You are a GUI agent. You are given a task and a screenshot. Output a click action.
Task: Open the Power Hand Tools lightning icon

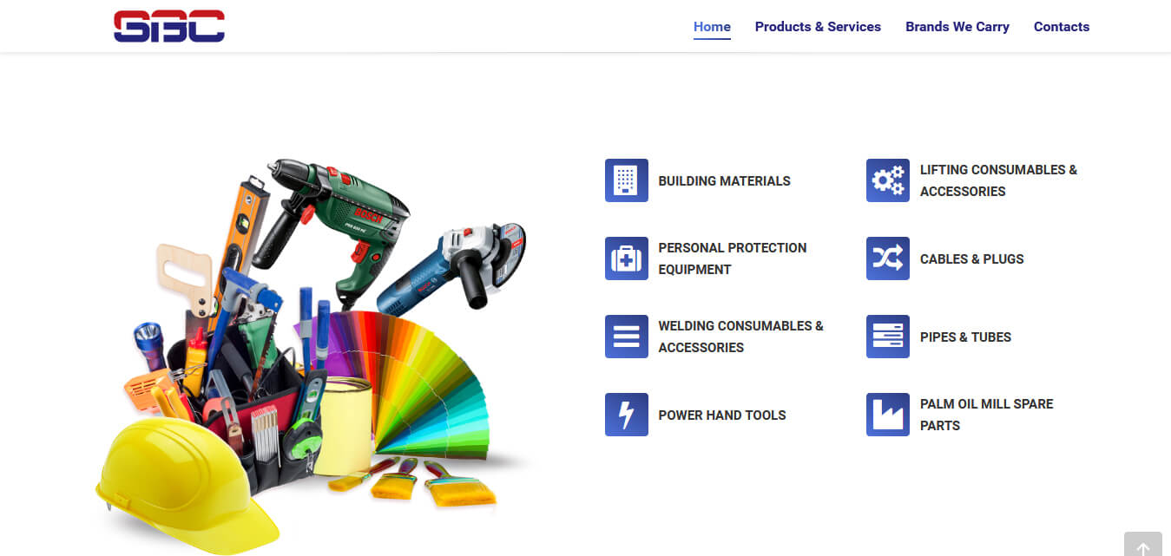[626, 415]
